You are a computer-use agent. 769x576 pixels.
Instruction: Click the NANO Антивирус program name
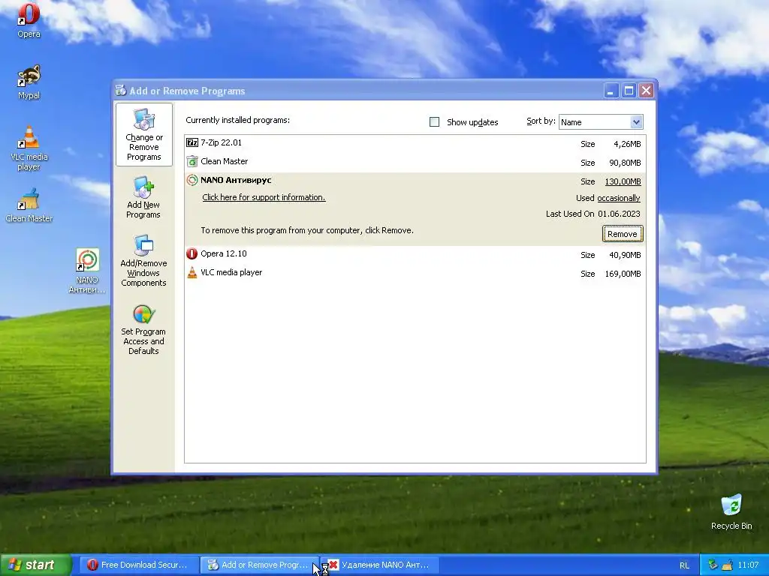[236, 180]
